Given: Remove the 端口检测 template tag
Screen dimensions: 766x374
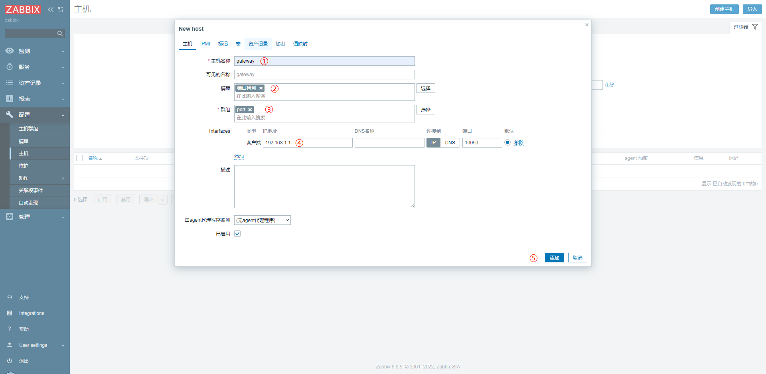Looking at the screenshot, I should tap(261, 88).
